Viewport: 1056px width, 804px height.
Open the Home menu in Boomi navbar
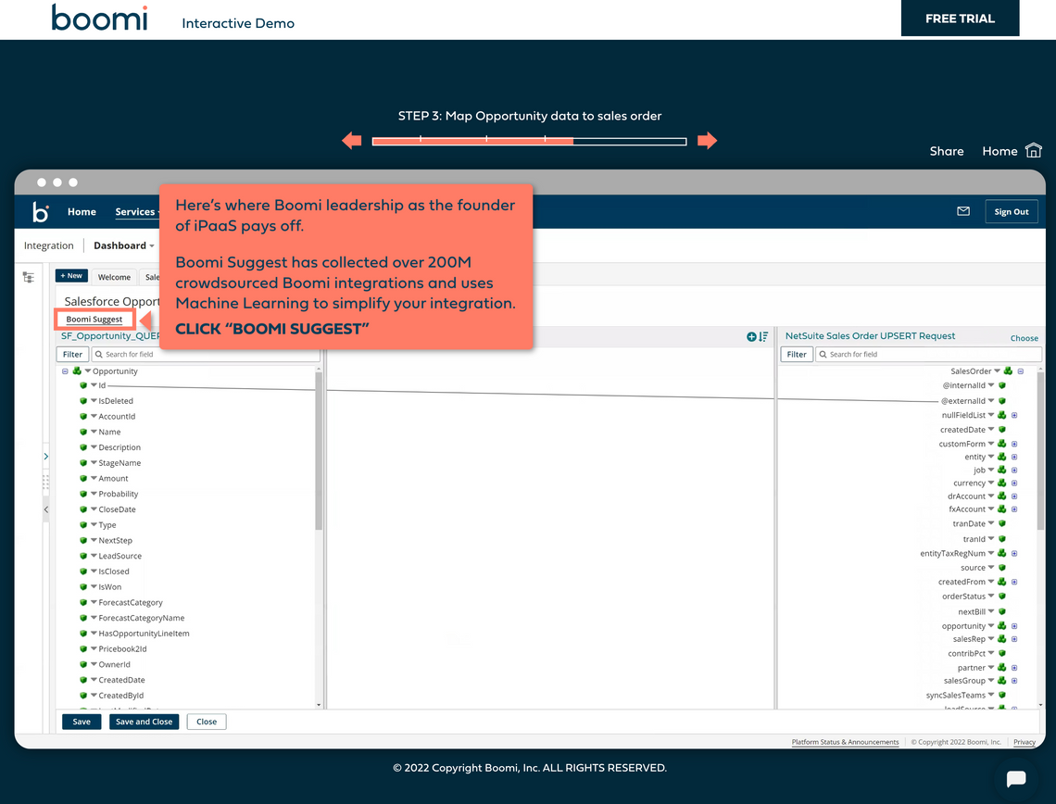pos(82,211)
